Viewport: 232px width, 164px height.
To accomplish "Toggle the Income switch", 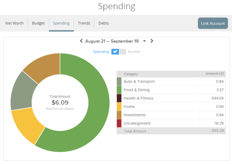I will [x=123, y=52].
